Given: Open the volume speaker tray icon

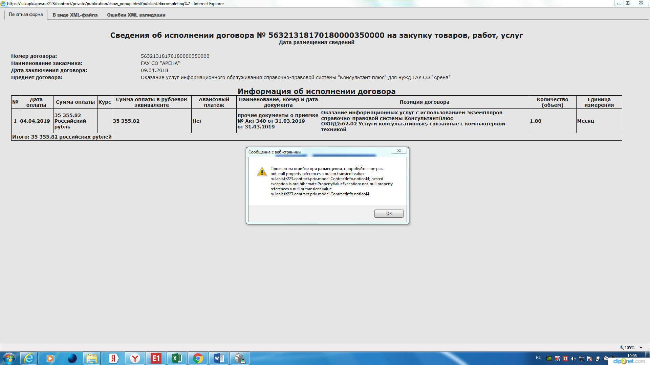Looking at the screenshot, I should pos(573,359).
